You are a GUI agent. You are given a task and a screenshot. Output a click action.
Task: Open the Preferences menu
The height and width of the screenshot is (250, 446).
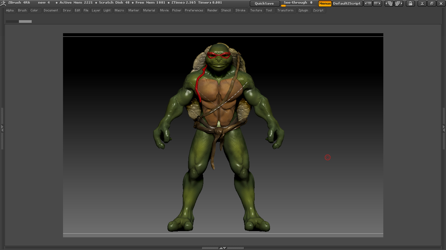[x=194, y=10]
